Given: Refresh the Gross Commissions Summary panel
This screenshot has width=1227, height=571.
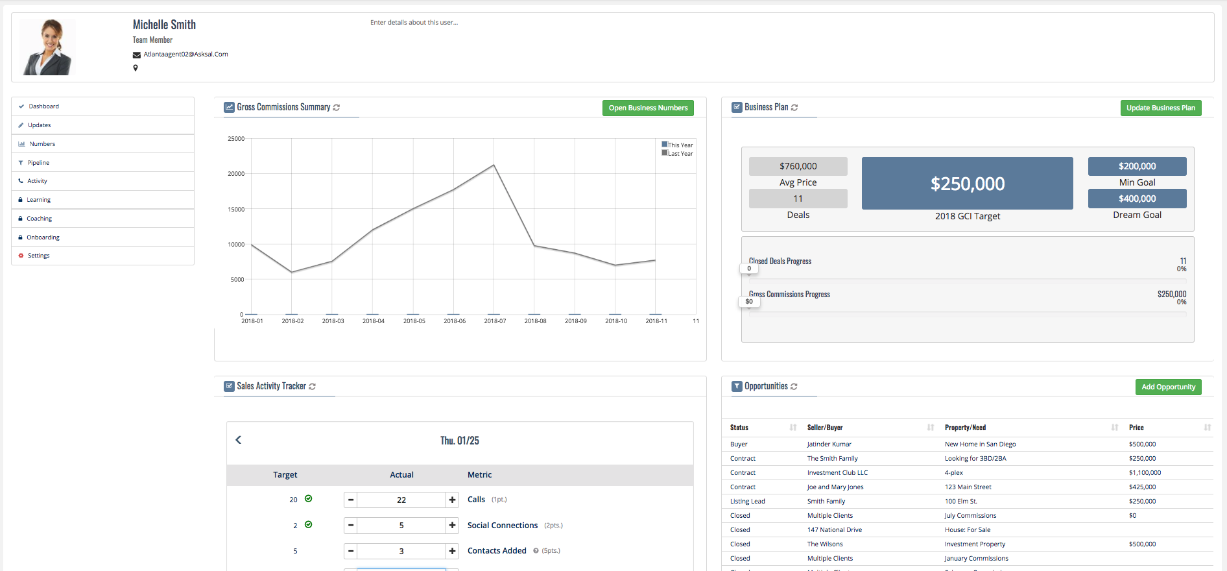Looking at the screenshot, I should pyautogui.click(x=337, y=108).
